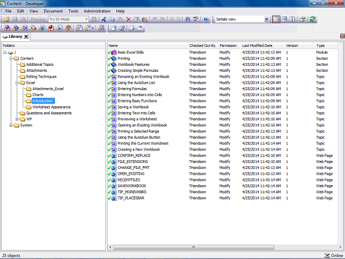Open the Help menu
345x259 pixels.
tap(120, 11)
